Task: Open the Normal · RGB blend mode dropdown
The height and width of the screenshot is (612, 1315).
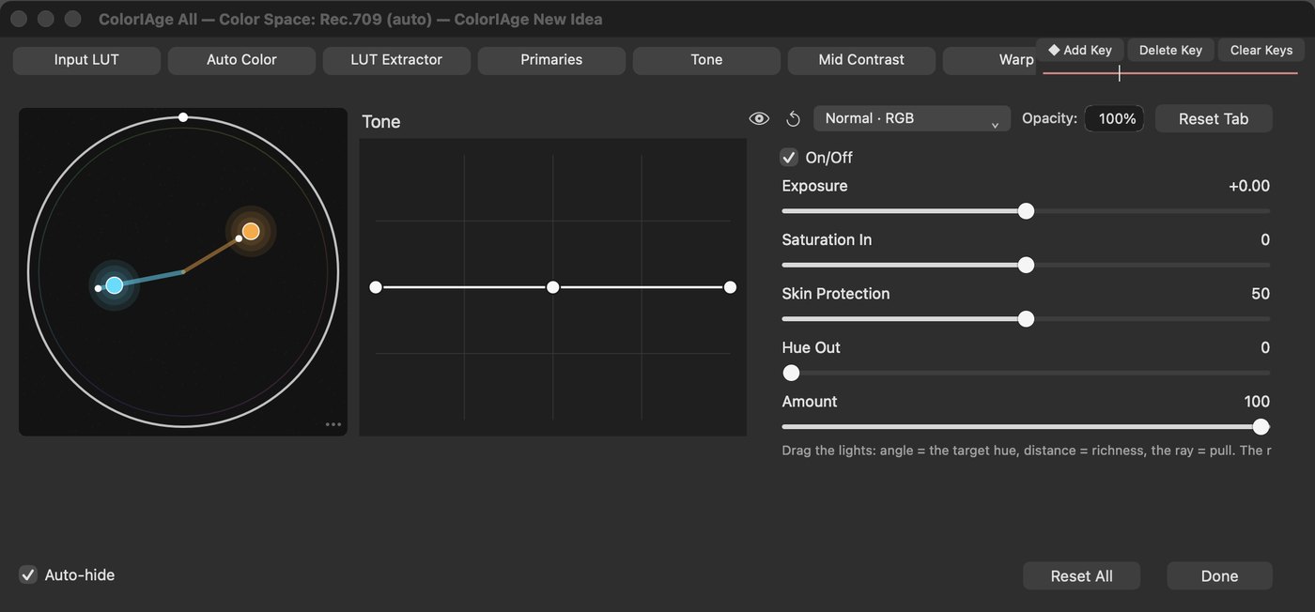Action: (x=910, y=118)
